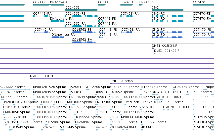Click the CG7448 gene label
The image size is (214, 131).
[x=104, y=2]
